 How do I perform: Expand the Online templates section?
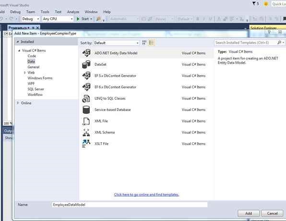click(x=18, y=103)
